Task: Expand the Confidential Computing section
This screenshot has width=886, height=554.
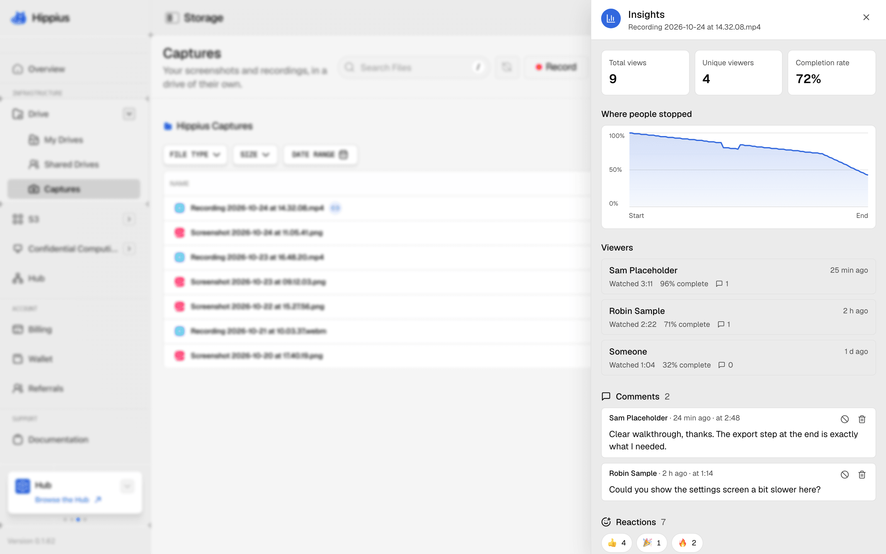Action: [x=129, y=249]
